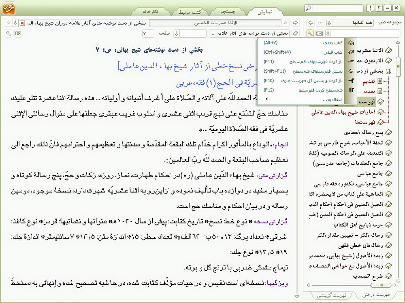
Task: Select تحفة الأحباب tree item
Action: (x=346, y=143)
